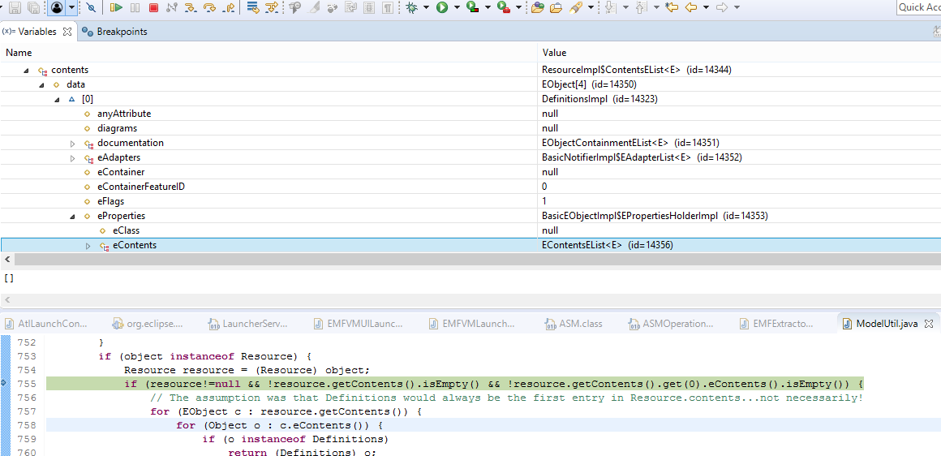This screenshot has width=941, height=456.
Task: Toggle Use Step Filters
Action: click(272, 7)
